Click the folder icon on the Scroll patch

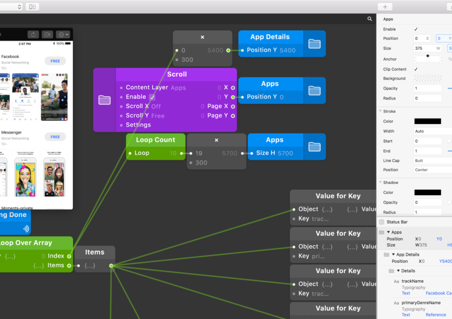(104, 100)
